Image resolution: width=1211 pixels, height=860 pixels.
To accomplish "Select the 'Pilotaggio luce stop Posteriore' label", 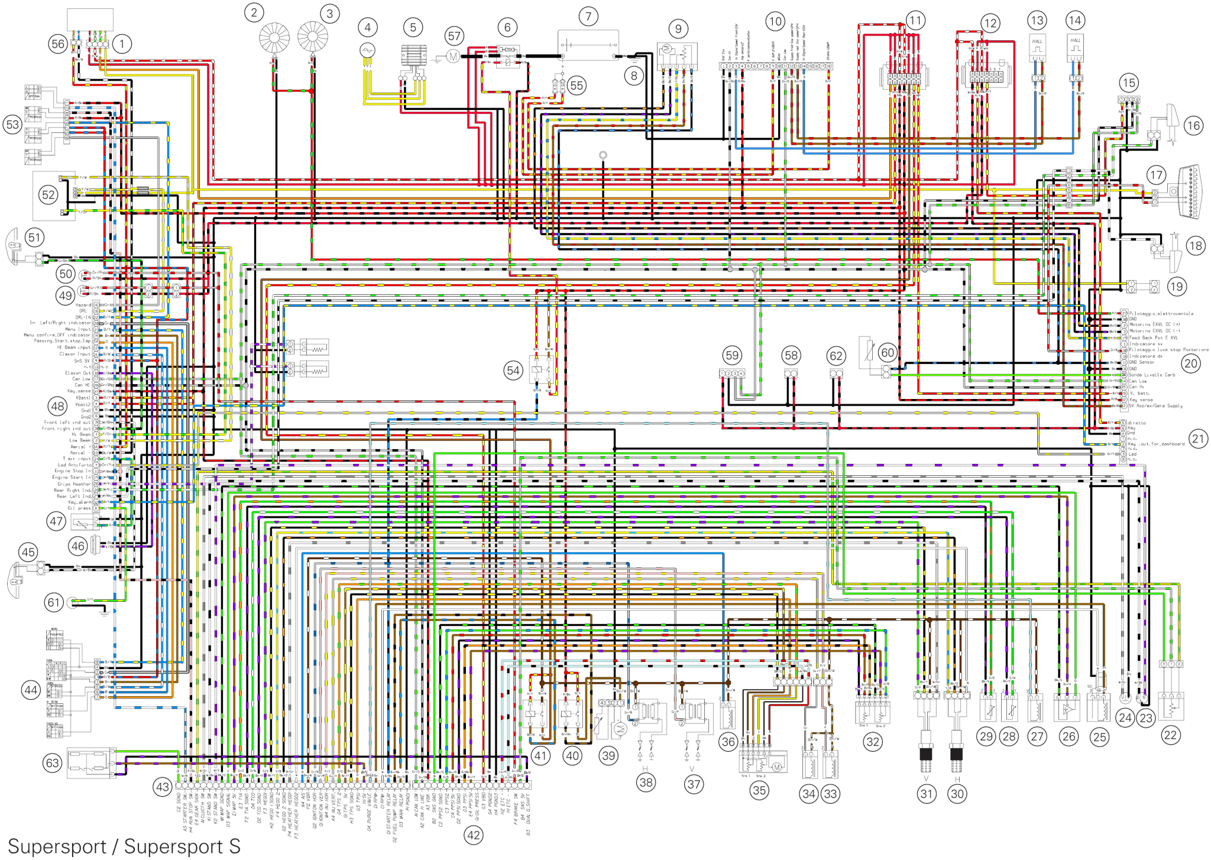I will 1169,350.
